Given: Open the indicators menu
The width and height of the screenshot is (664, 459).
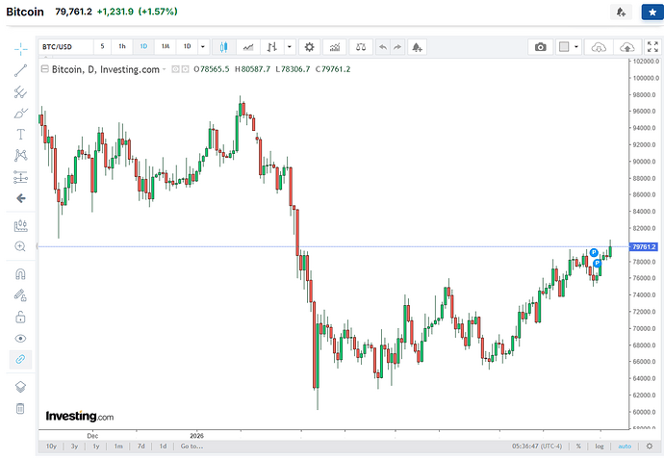Looking at the screenshot, I should 335,46.
